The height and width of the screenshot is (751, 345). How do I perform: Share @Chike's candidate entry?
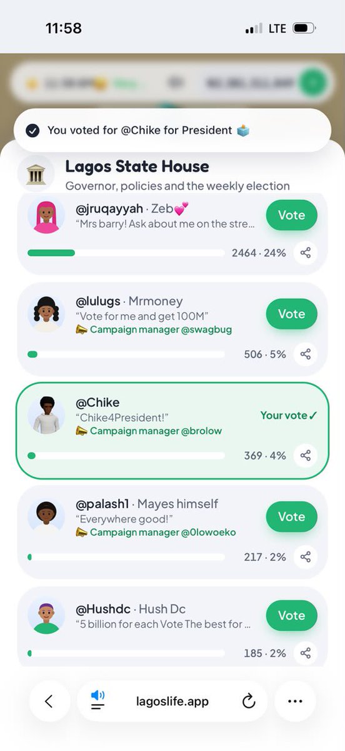306,456
